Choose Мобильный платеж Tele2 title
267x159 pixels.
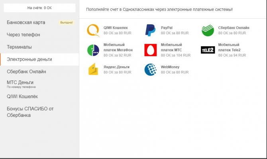point(229,47)
